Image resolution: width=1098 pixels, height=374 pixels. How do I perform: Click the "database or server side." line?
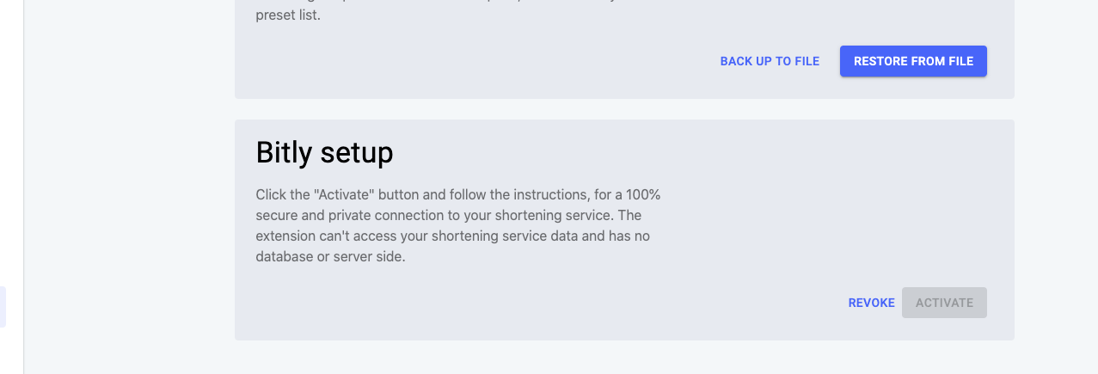(330, 256)
